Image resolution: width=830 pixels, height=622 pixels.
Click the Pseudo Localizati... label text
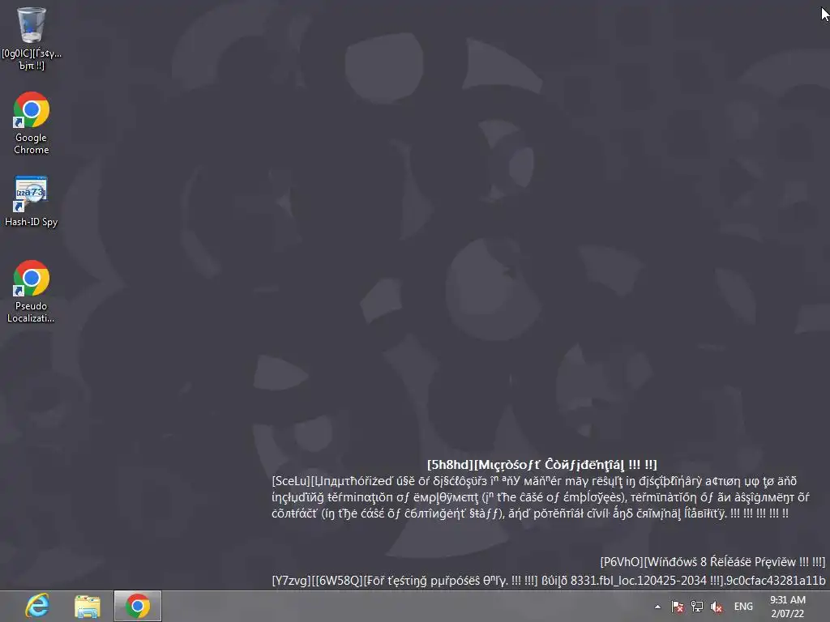coord(32,312)
